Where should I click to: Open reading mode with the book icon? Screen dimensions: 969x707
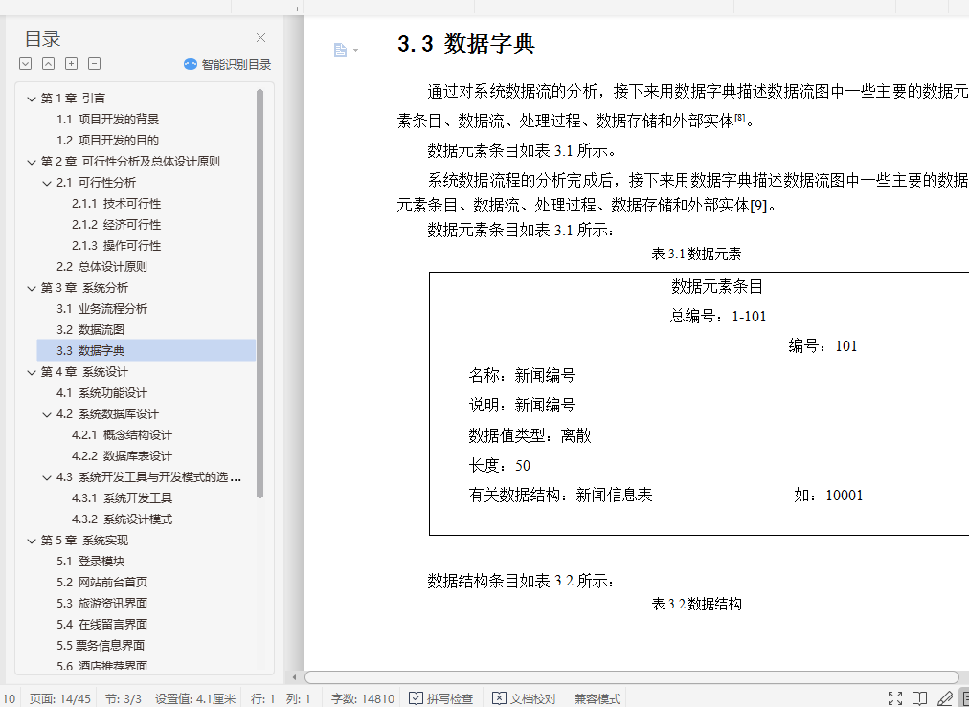coord(919,698)
